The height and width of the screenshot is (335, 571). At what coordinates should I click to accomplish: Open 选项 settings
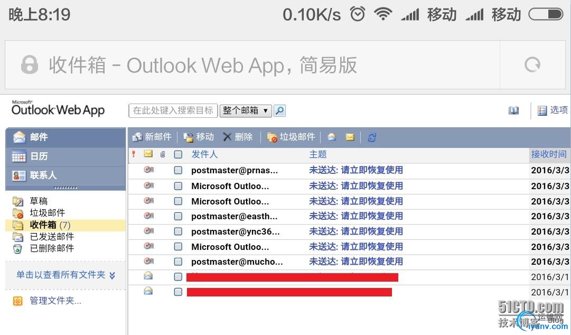pos(553,110)
